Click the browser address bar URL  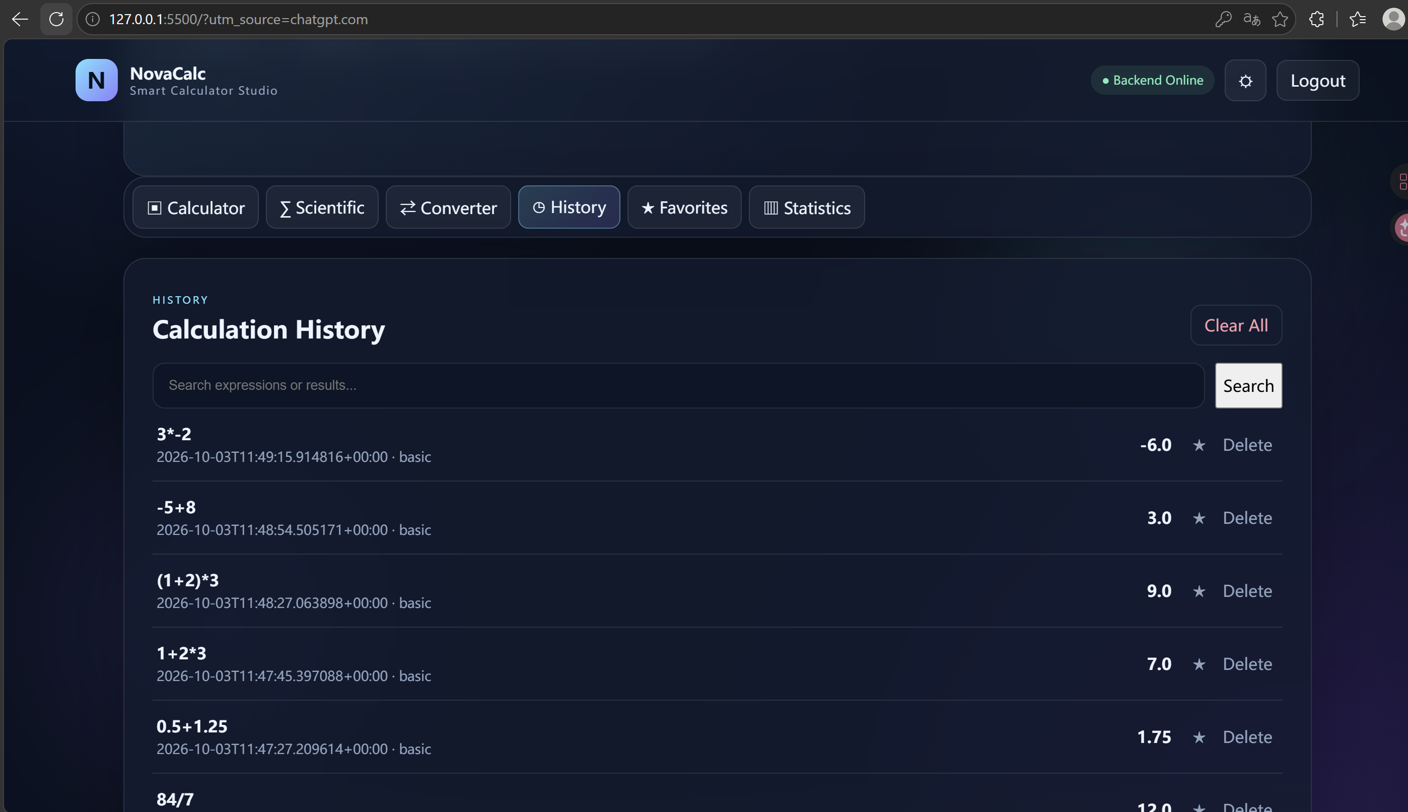click(239, 20)
